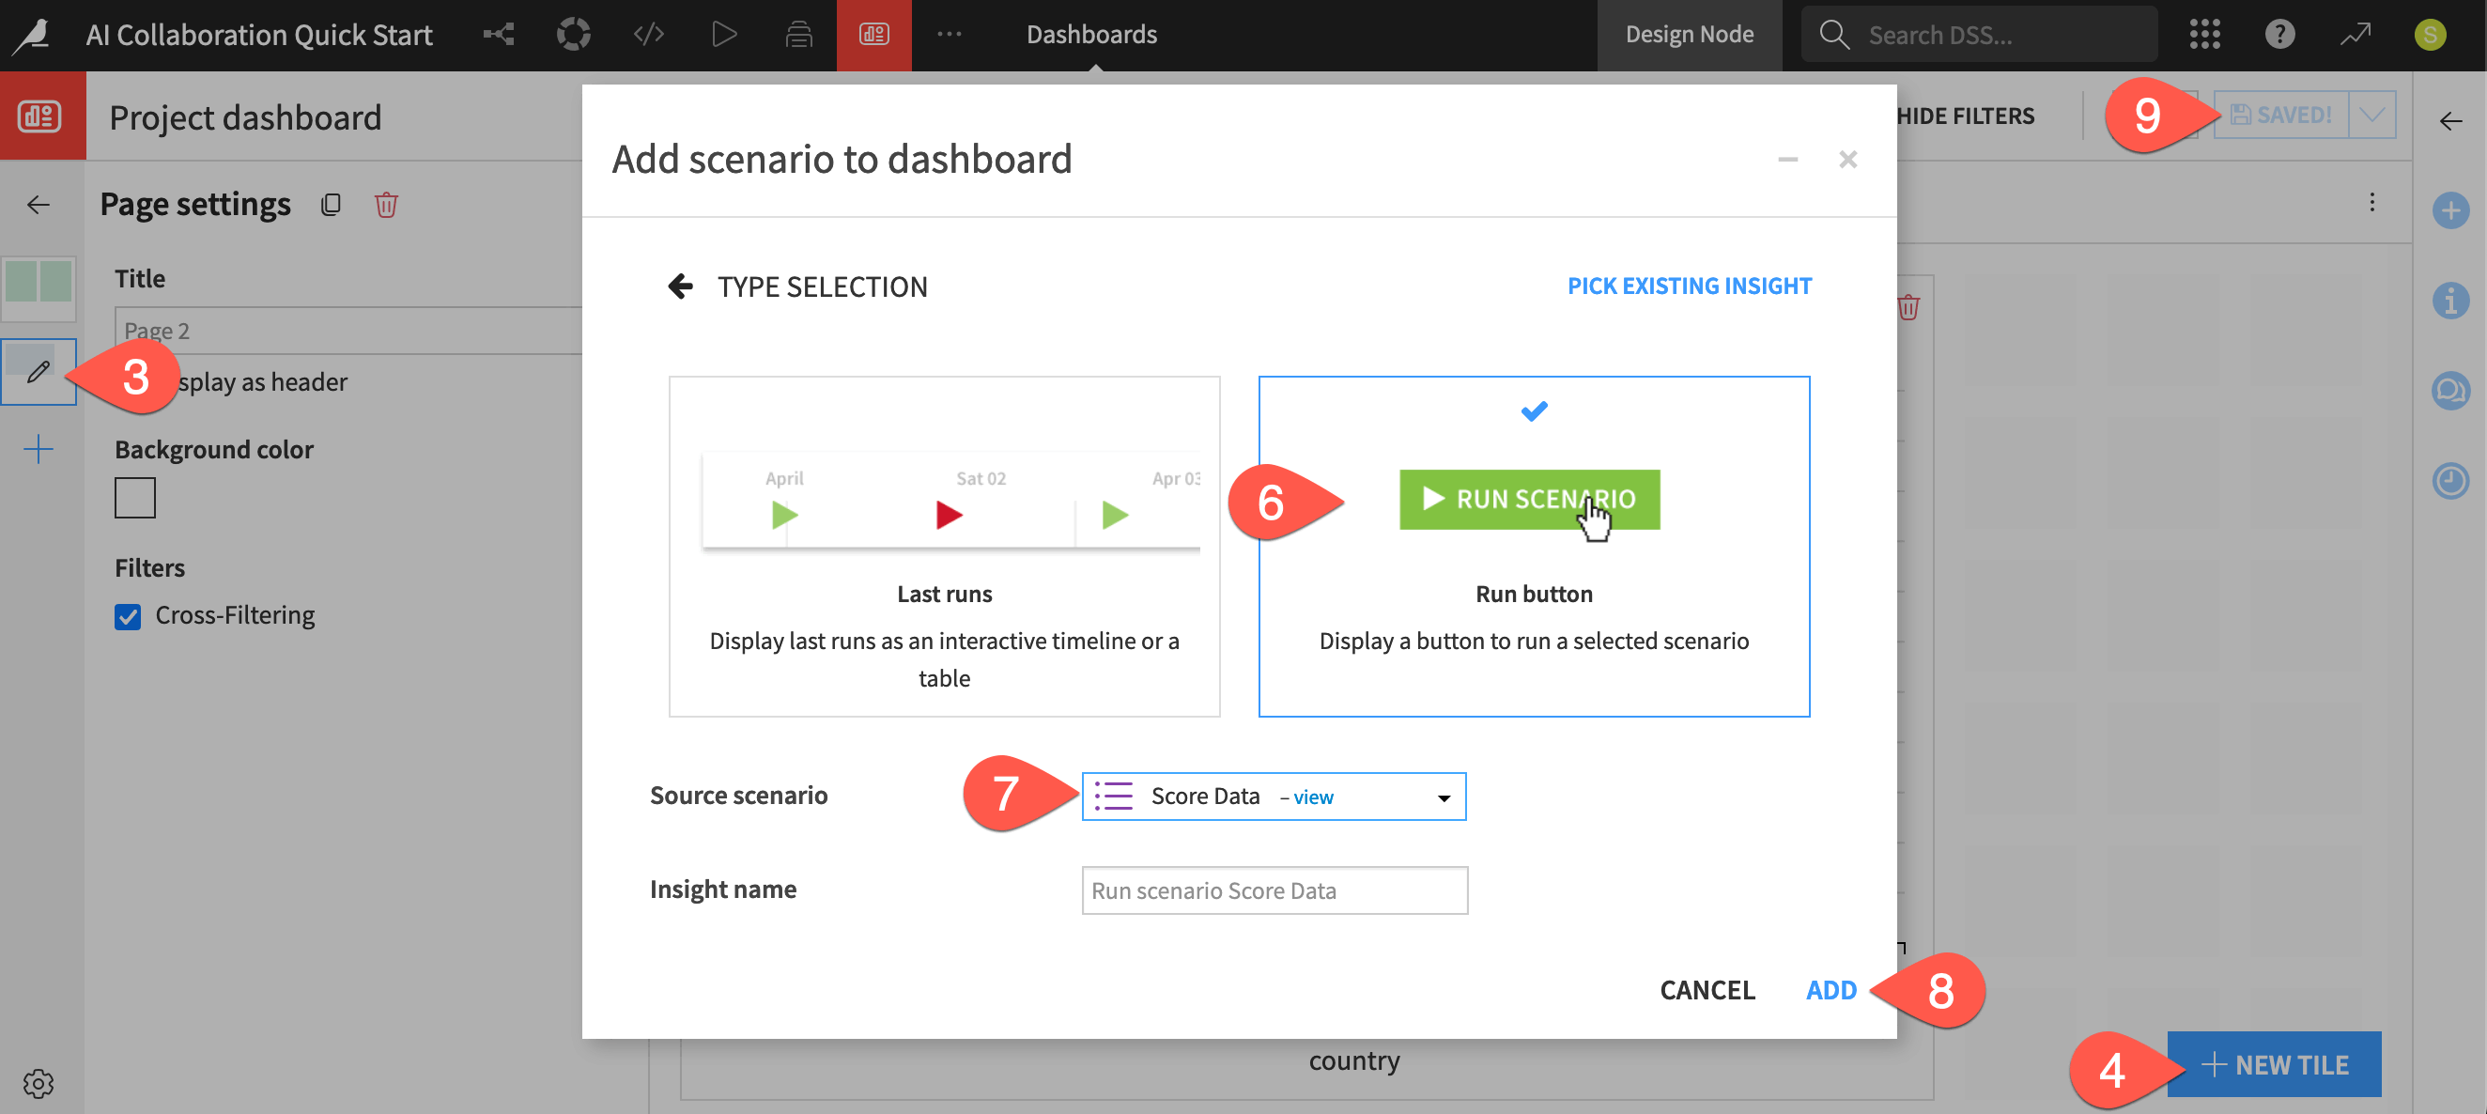The height and width of the screenshot is (1114, 2487).
Task: Open the toolbar overflow ... menu
Action: 949,34
